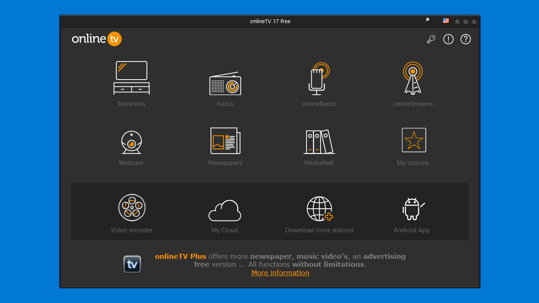Image resolution: width=539 pixels, height=303 pixels.
Task: Open the Android App icon
Action: pos(413,209)
